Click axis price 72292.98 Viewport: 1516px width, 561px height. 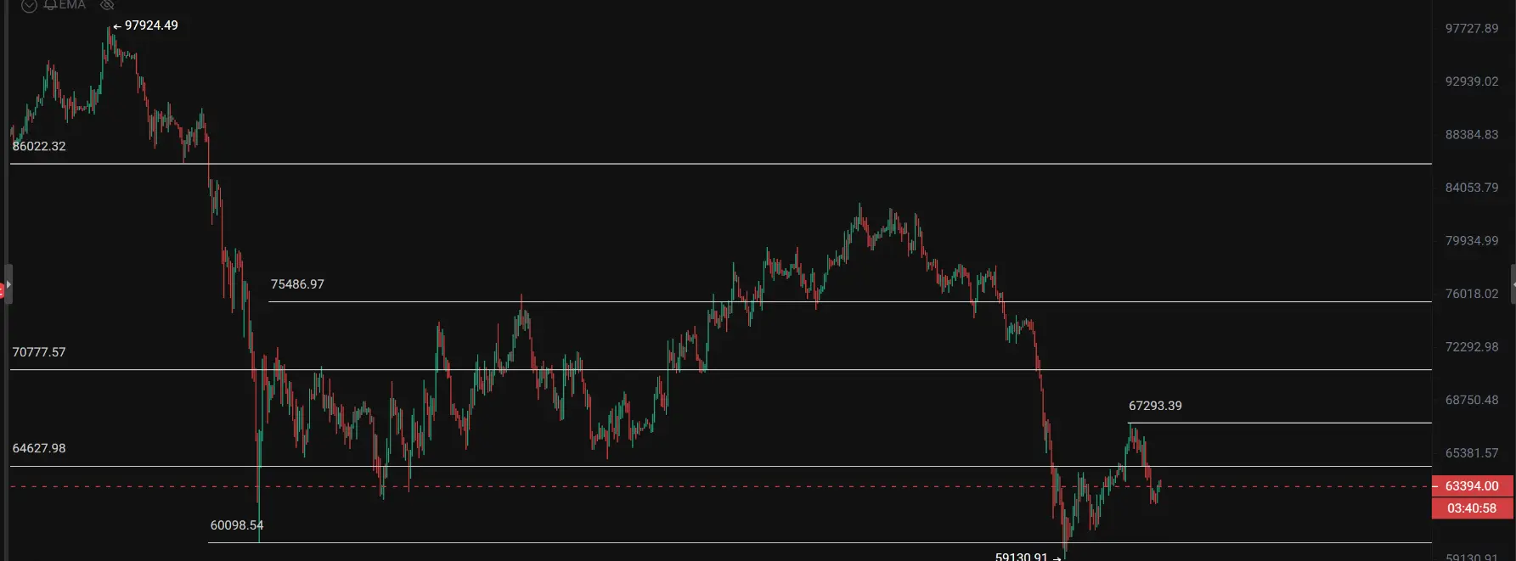point(1472,347)
